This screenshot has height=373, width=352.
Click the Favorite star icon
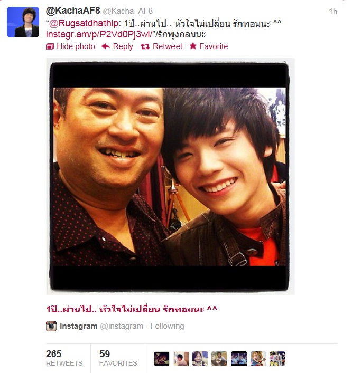tap(193, 46)
